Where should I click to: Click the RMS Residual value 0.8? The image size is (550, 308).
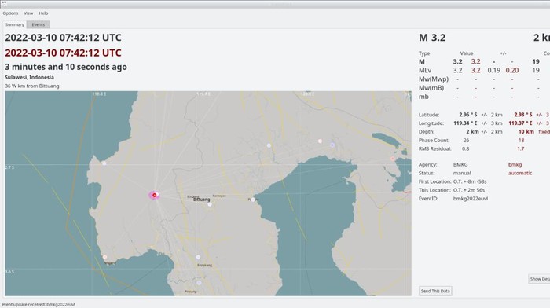coord(465,148)
